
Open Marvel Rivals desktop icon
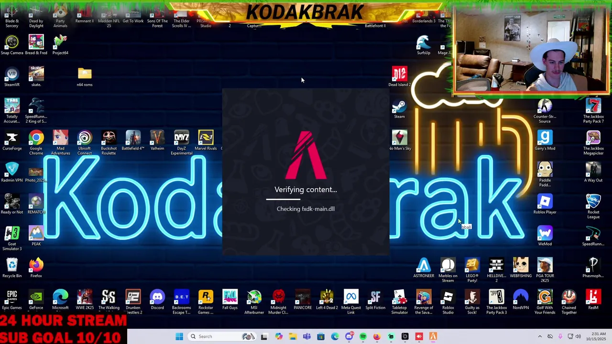[206, 140]
